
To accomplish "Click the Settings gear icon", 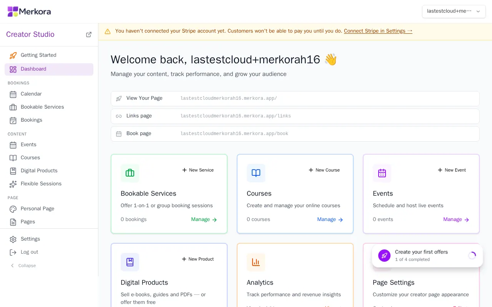I will point(13,239).
